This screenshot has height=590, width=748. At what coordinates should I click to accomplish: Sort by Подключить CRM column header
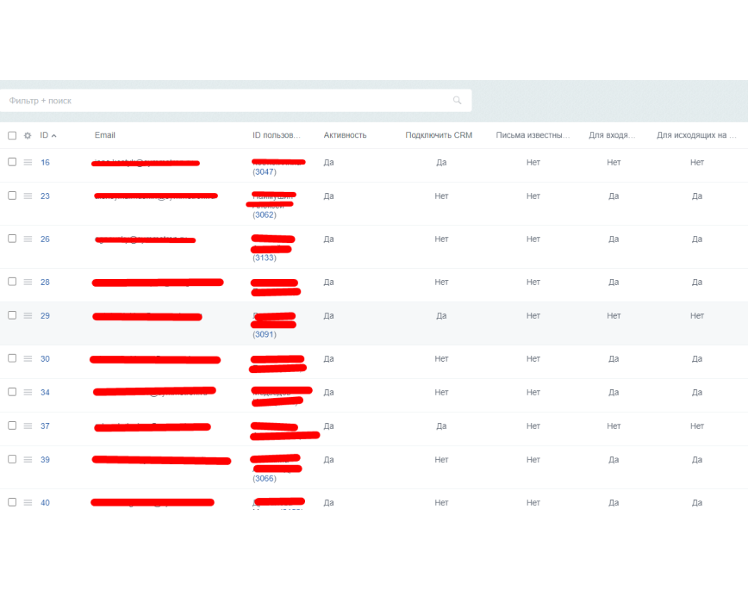point(439,135)
